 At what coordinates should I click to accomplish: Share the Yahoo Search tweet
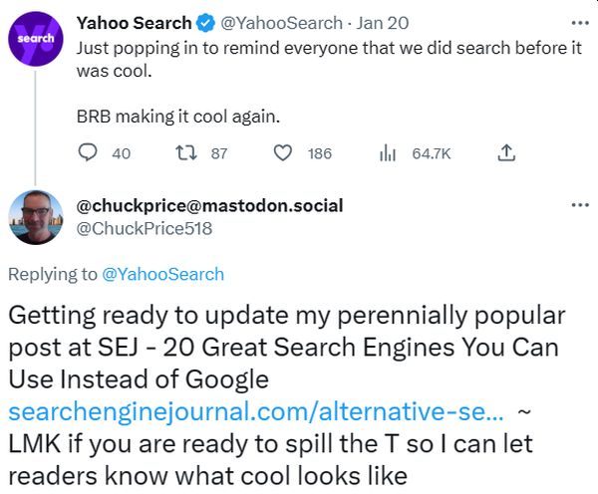505,153
